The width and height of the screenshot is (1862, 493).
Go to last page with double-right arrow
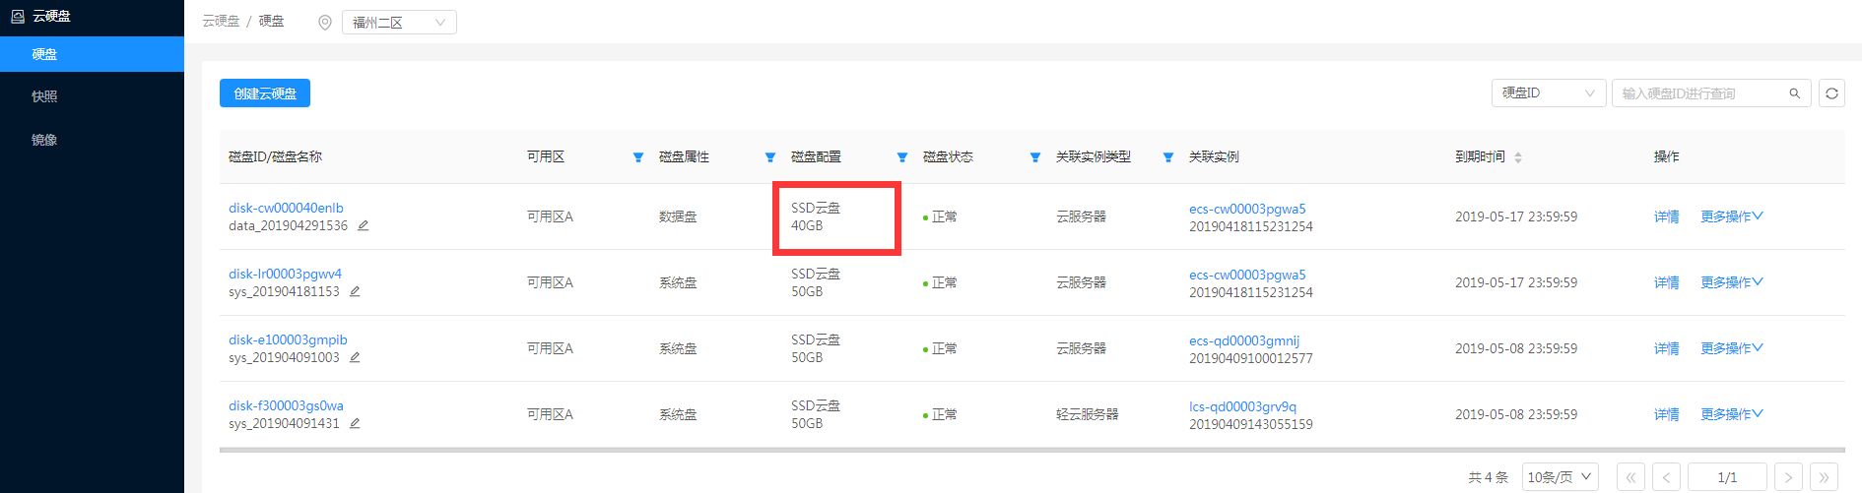(x=1824, y=477)
